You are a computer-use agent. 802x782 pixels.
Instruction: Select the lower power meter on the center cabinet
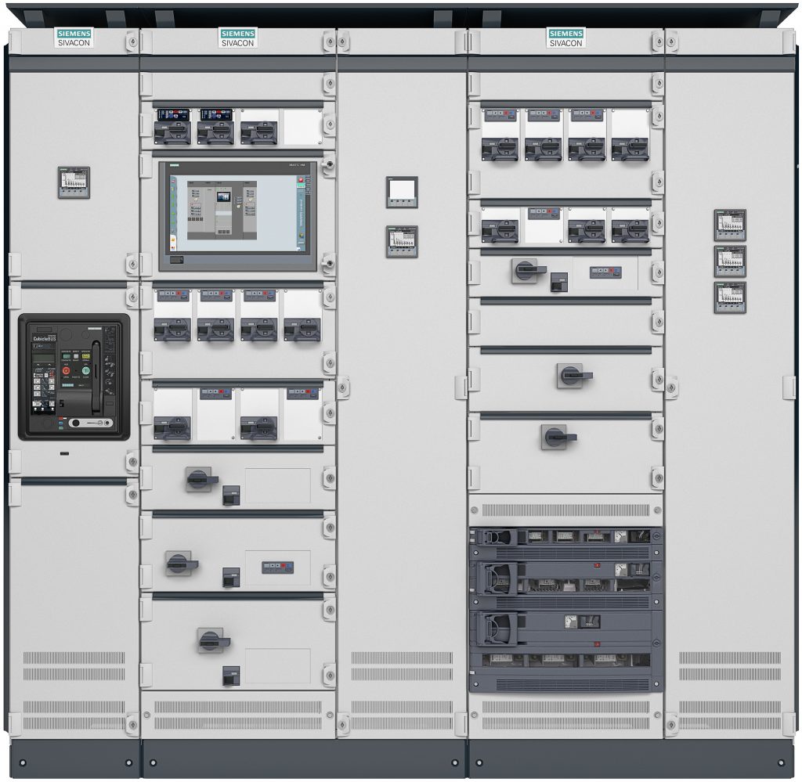tap(402, 242)
